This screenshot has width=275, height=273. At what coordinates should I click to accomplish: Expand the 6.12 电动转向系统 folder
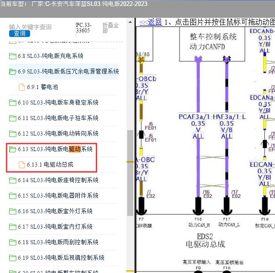click(x=58, y=133)
